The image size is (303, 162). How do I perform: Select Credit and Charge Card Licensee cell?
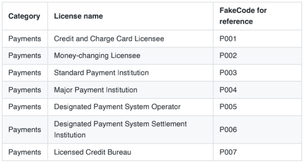tap(130, 39)
